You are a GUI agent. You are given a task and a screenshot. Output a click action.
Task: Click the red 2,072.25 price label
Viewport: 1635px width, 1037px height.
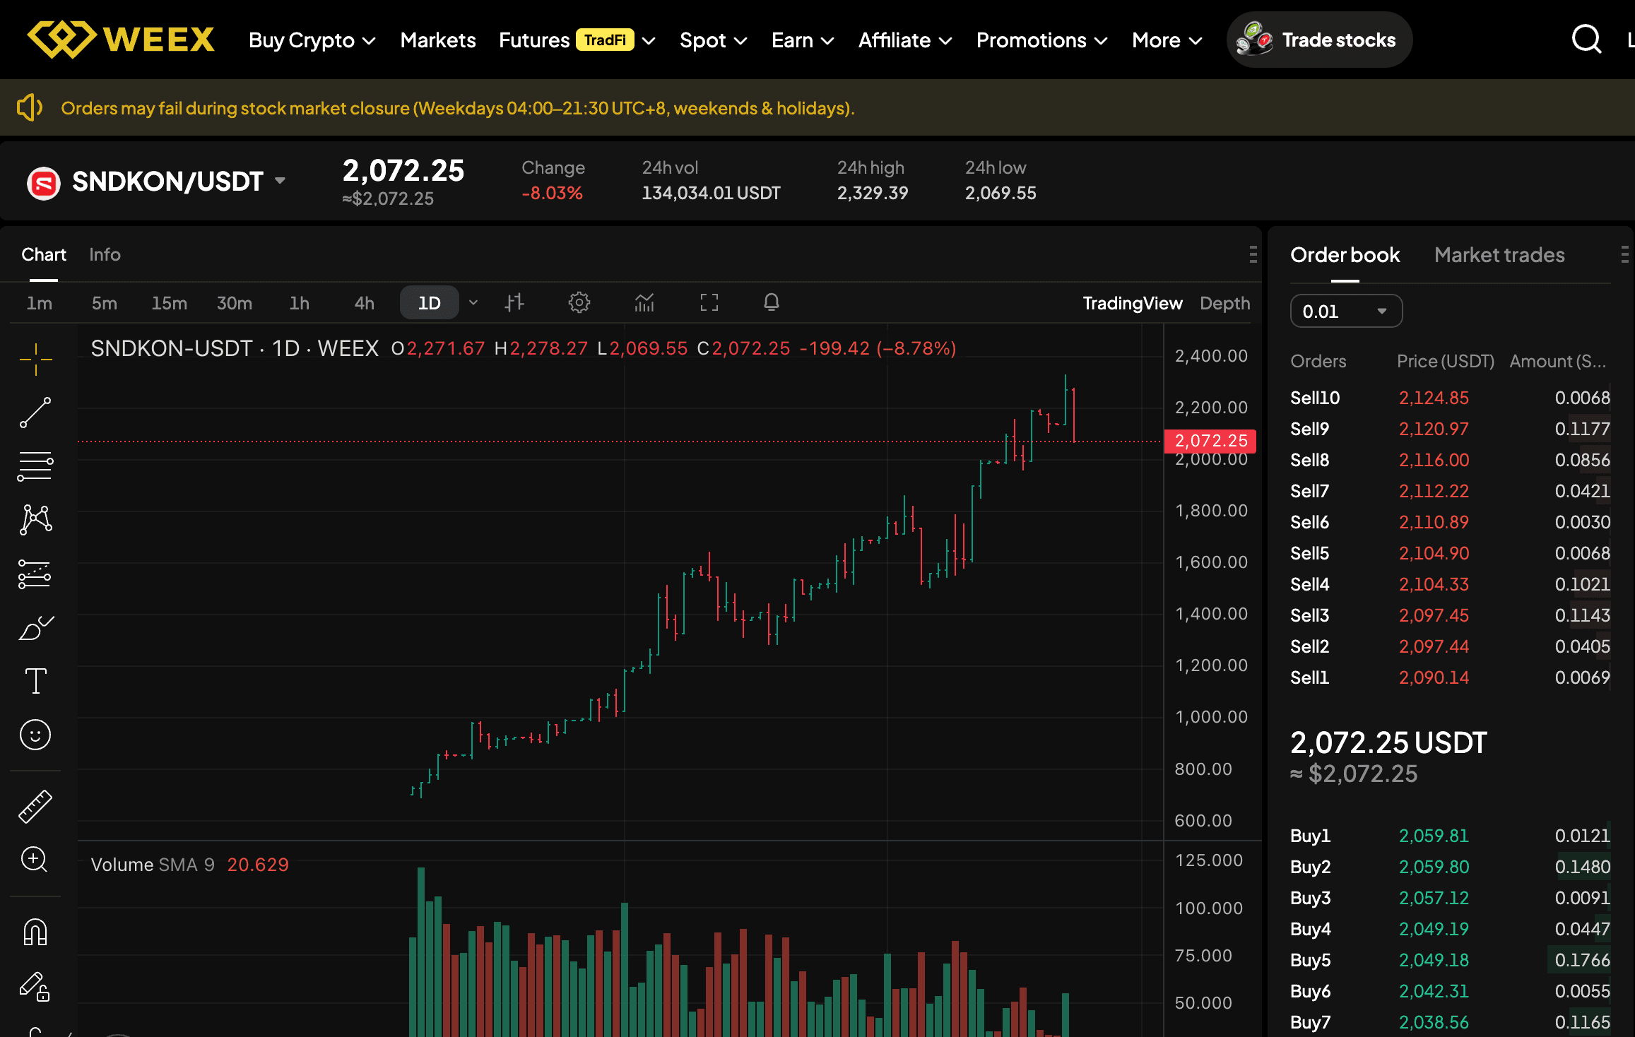click(x=1210, y=441)
